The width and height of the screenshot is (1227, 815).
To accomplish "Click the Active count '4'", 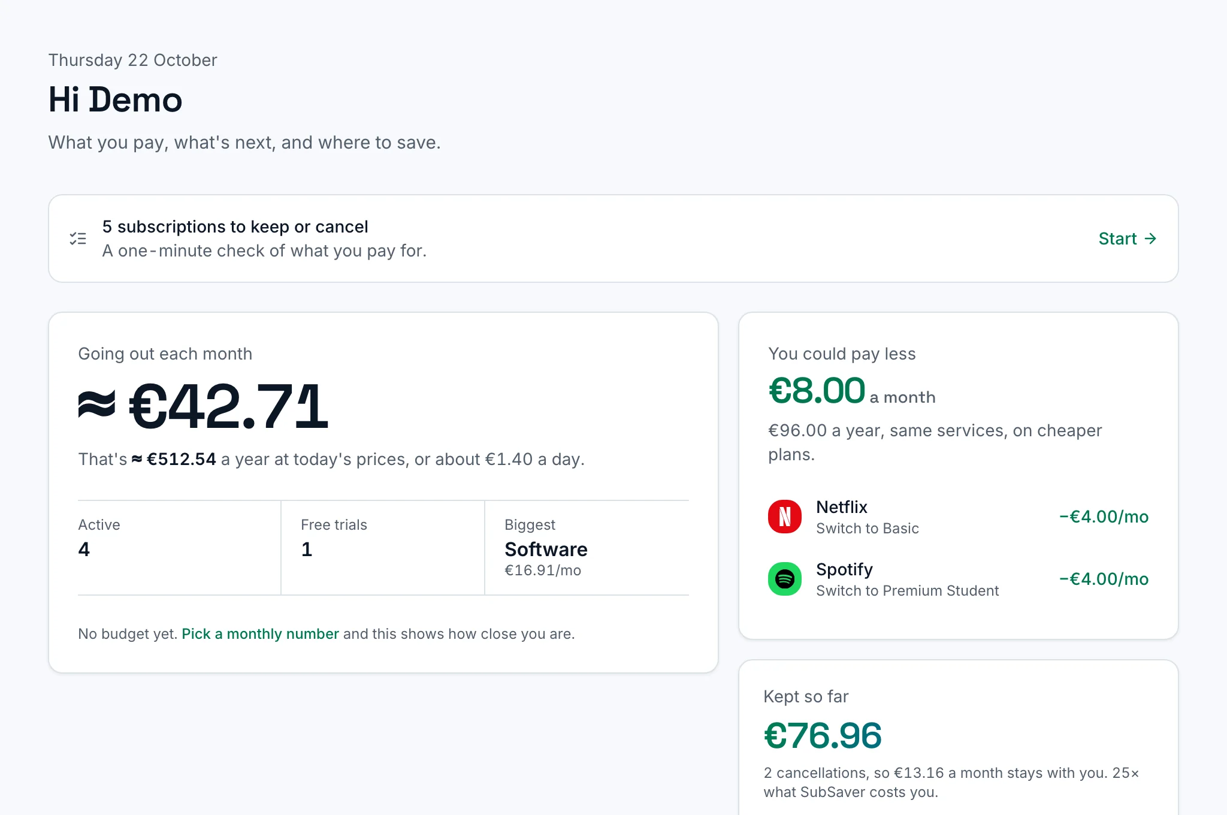I will point(84,550).
